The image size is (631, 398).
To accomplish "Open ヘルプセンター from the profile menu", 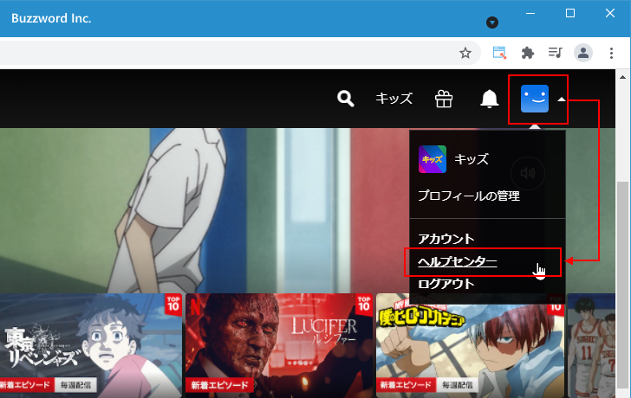I will pos(457,262).
